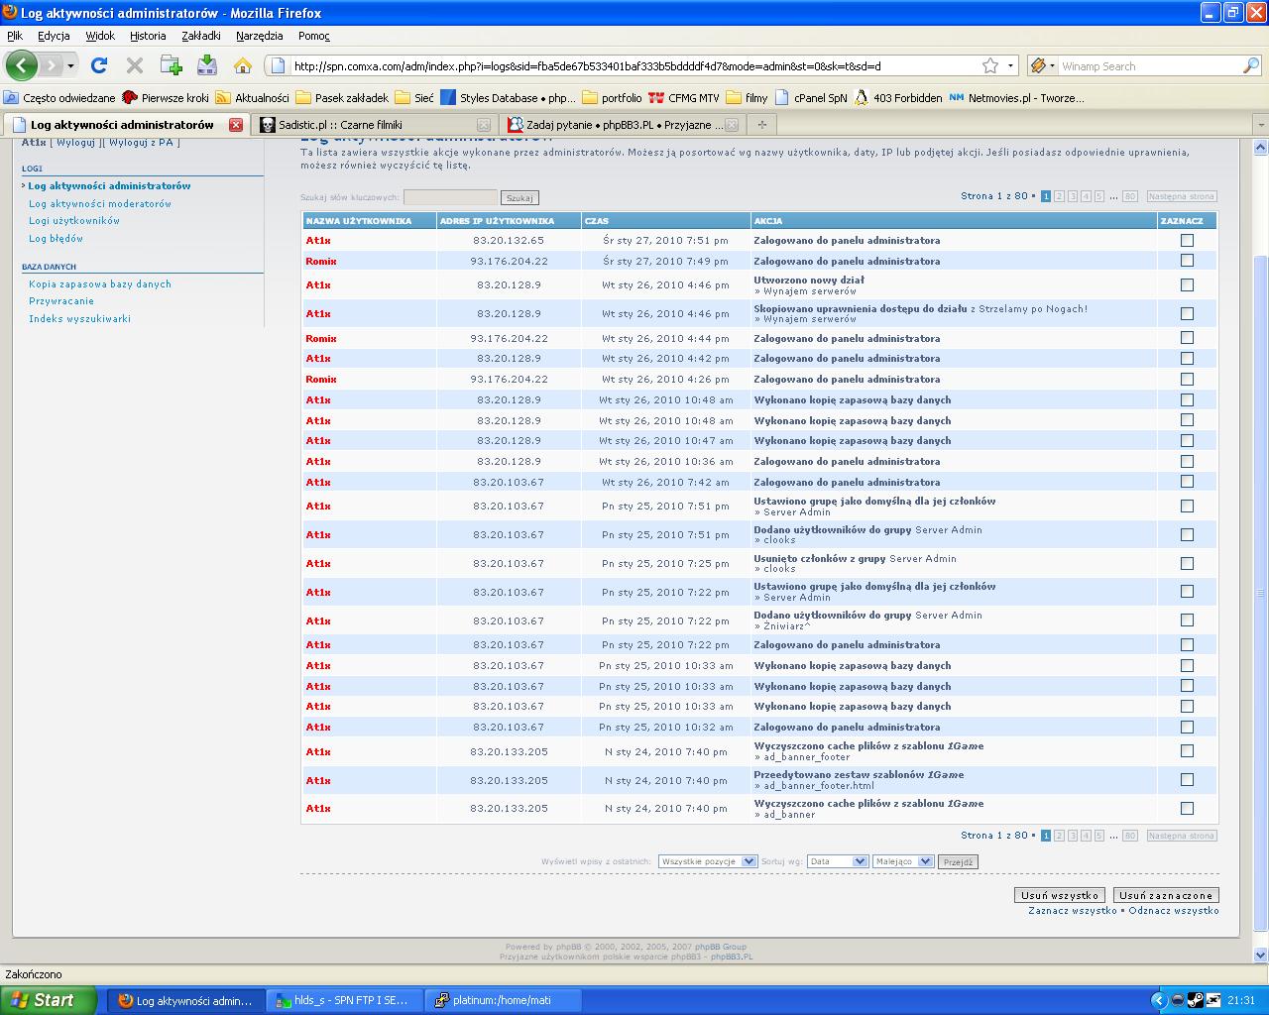This screenshot has height=1015, width=1269.
Task: Check the Romix 4:26 pm row checkbox
Action: tap(1187, 379)
